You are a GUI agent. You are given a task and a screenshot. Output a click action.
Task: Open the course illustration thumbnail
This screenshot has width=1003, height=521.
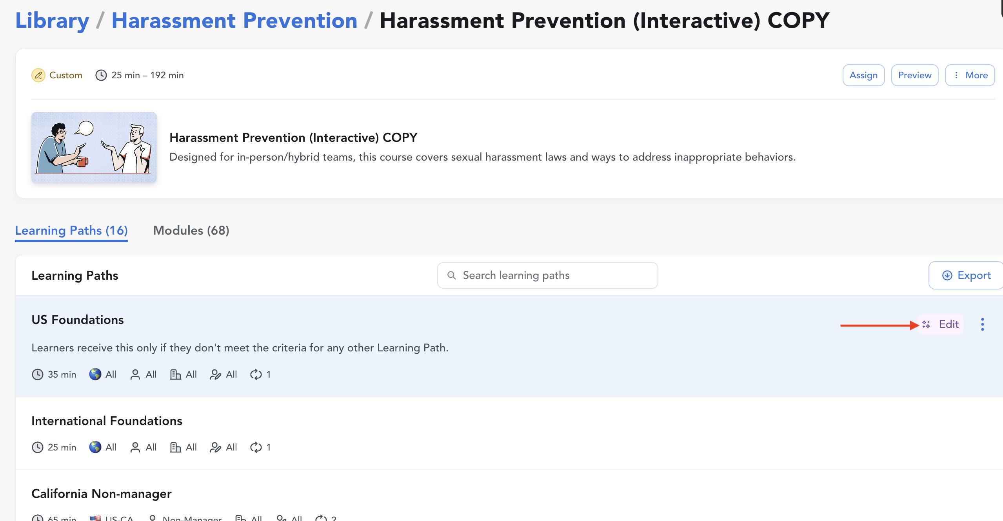[x=94, y=147]
